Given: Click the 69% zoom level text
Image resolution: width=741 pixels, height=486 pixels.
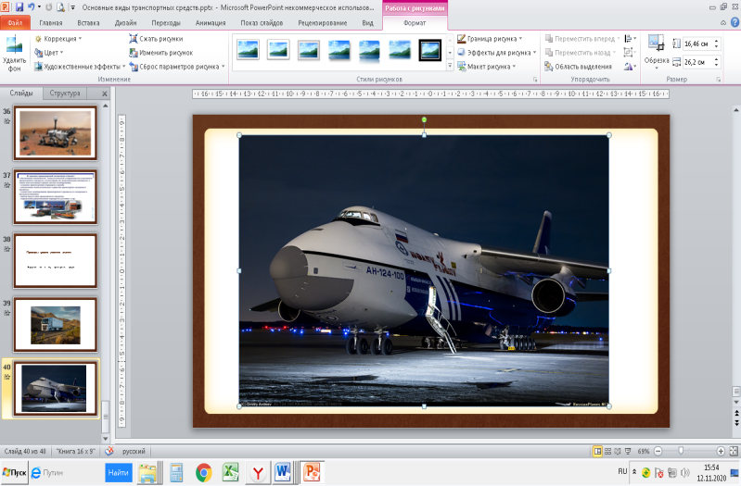Looking at the screenshot, I should [644, 451].
